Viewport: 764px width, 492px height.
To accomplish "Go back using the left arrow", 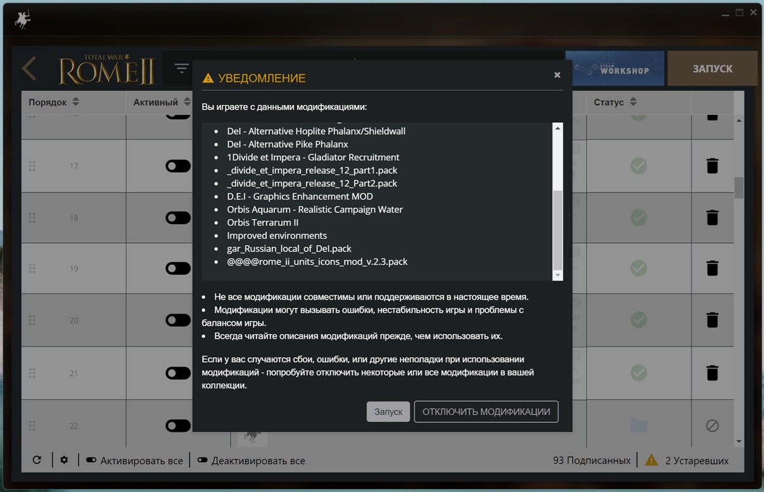I will click(x=29, y=68).
